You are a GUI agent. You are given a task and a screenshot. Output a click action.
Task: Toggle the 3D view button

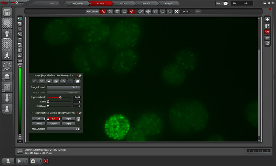pos(267,38)
